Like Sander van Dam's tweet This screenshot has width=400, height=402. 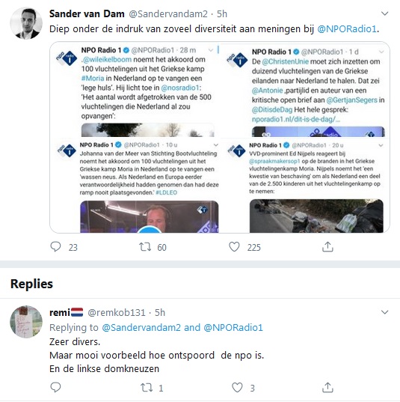click(x=234, y=246)
